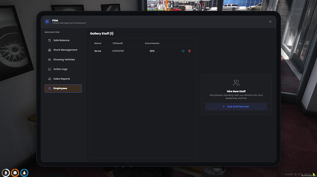The height and width of the screenshot is (177, 317).
Task: Edit commission for staff Sa As
Action: pos(183,51)
